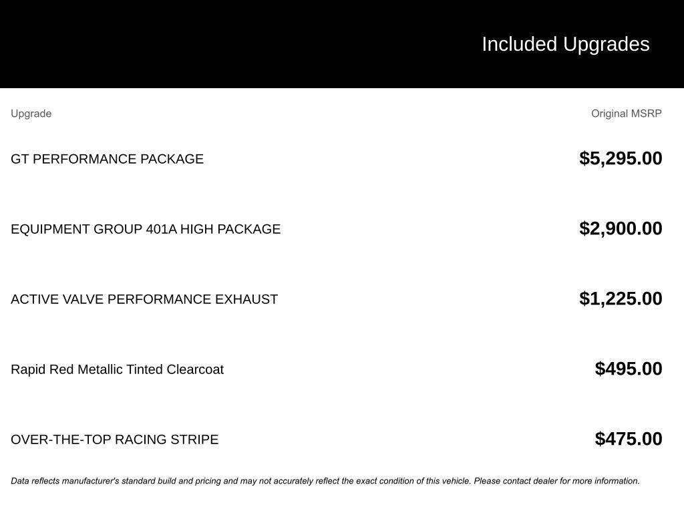This screenshot has width=684, height=513.
Task: Click the Original MSRP column header
Action: 626,114
